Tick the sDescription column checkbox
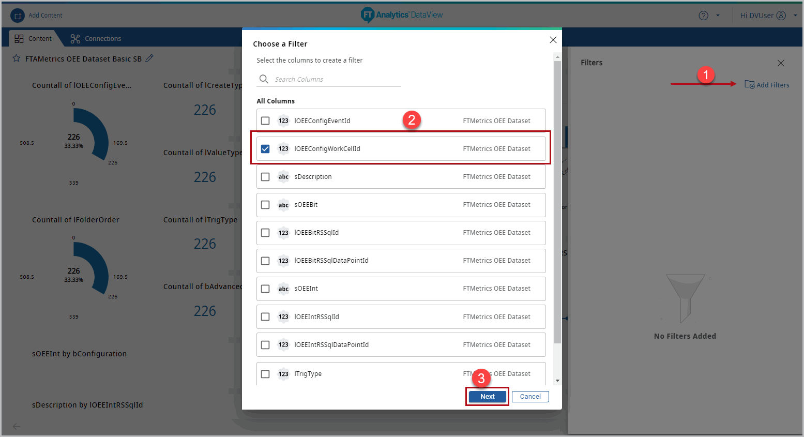The width and height of the screenshot is (804, 437). click(265, 177)
